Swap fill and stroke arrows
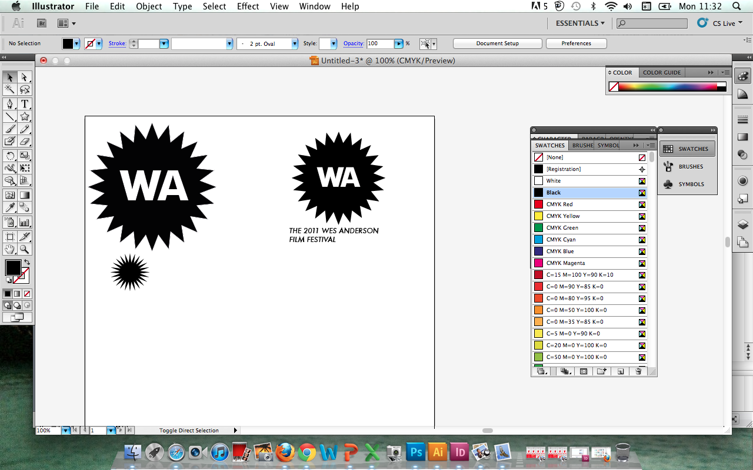753x470 pixels. (x=26, y=263)
